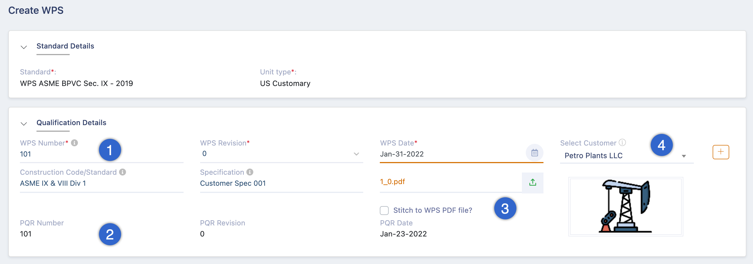Click the Construction Code field ASME IX & VIII Div 1

(x=101, y=183)
